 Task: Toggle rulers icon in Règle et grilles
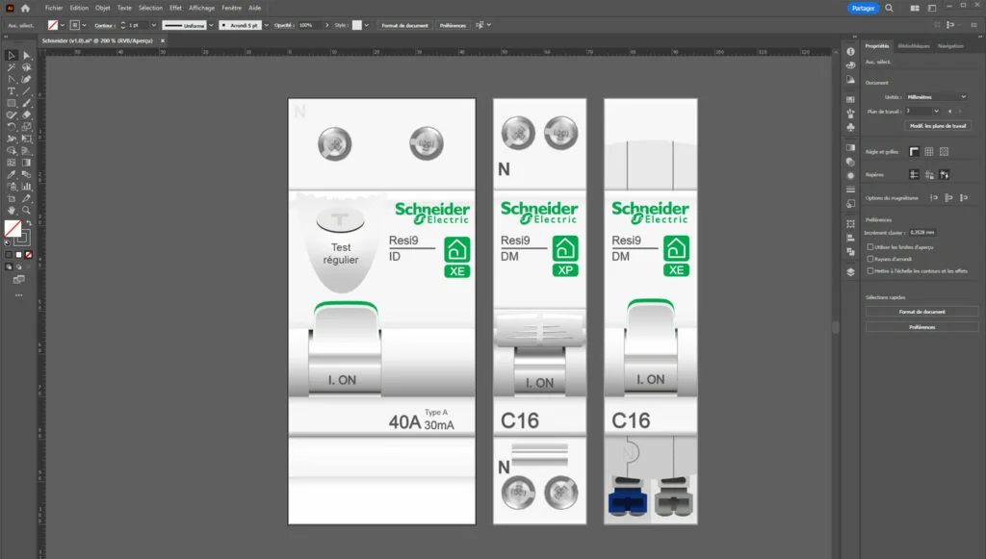click(x=915, y=151)
